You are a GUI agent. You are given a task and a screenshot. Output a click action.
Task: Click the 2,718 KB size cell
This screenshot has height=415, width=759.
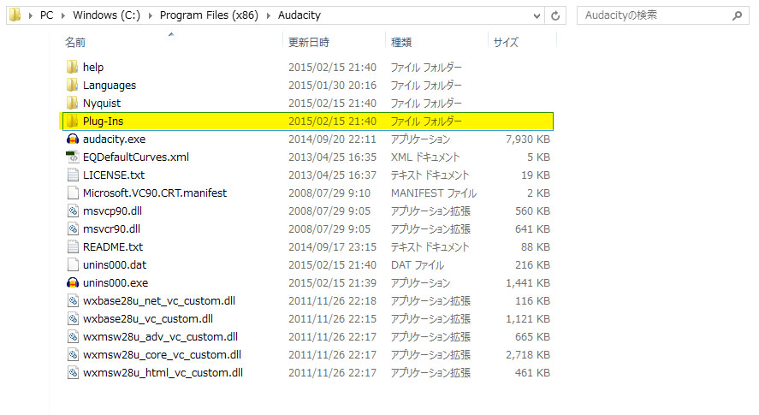point(528,355)
